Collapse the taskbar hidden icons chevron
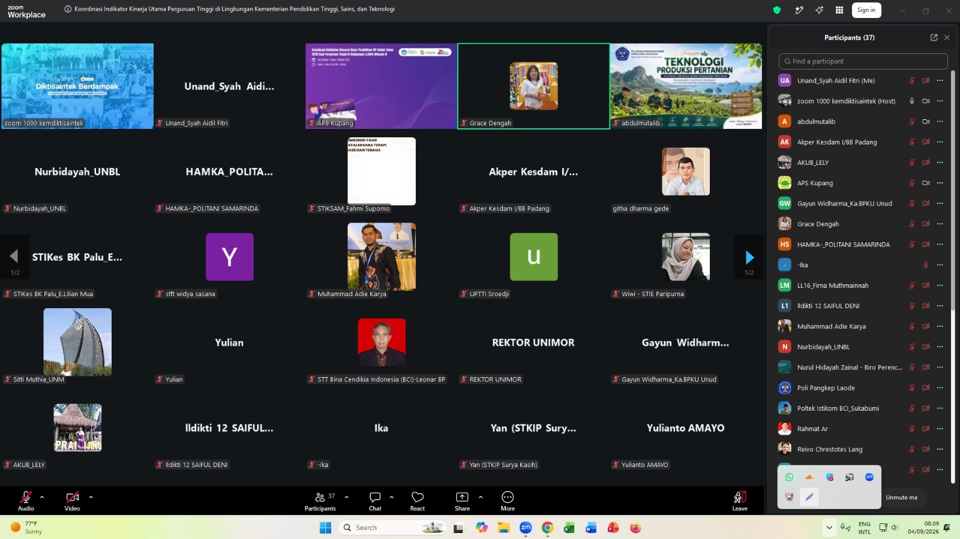The height and width of the screenshot is (539, 960). point(829,528)
